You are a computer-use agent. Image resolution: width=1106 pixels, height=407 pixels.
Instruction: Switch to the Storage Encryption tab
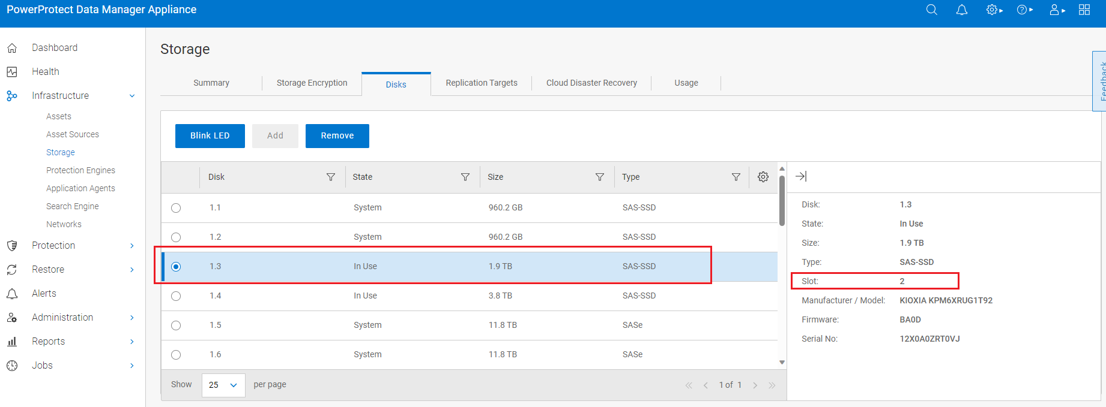coord(312,83)
